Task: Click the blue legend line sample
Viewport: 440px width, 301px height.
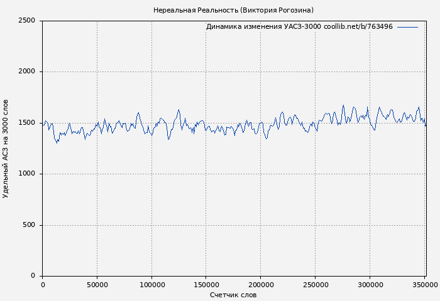Action: click(x=407, y=27)
